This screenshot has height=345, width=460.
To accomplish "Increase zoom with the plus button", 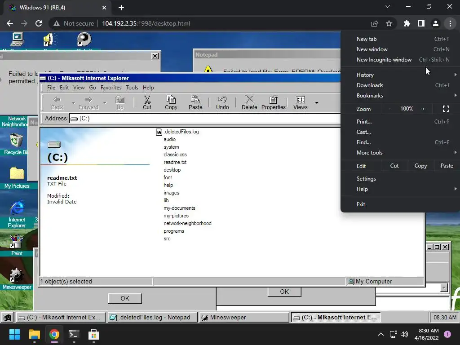I will pyautogui.click(x=423, y=109).
